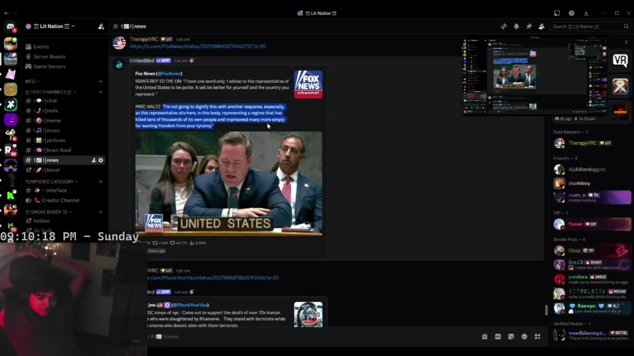The width and height of the screenshot is (634, 356).
Task: Add channel to INFO category plus icon
Action: 101,82
